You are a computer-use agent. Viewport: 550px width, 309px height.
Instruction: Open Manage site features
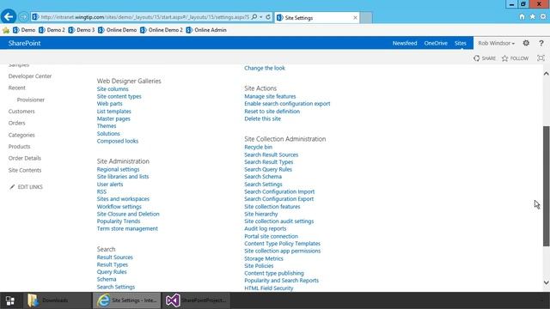point(270,96)
